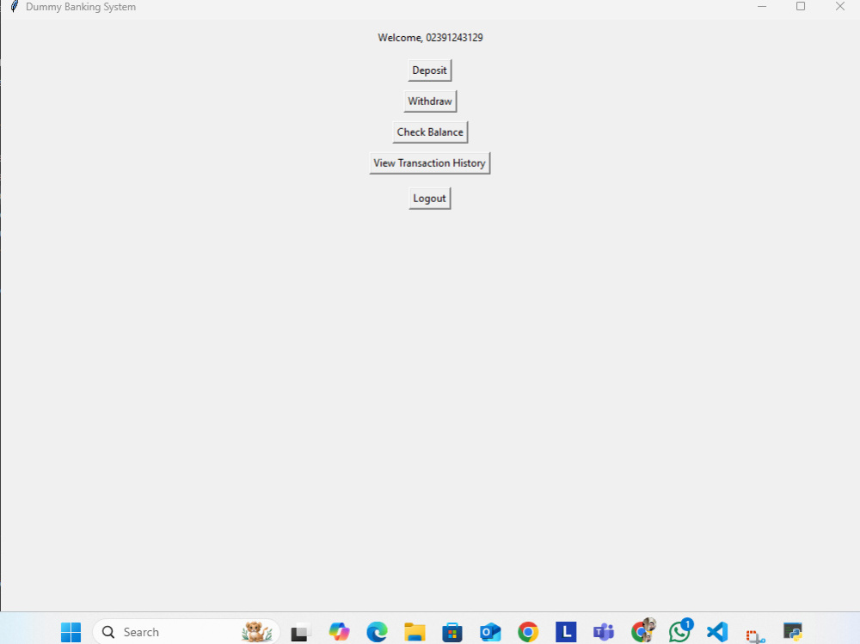860x644 pixels.
Task: Open View Transaction History
Action: click(429, 163)
